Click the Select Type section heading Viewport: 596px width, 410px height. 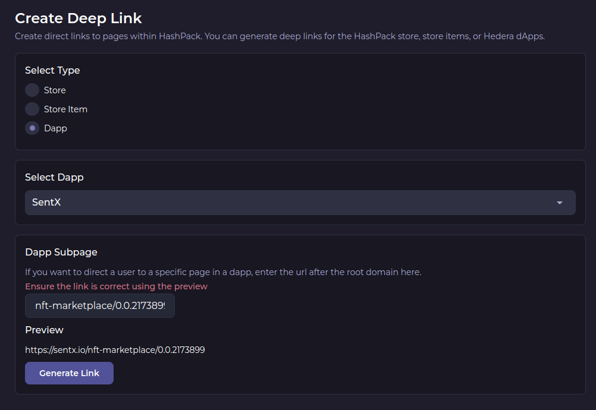point(52,70)
